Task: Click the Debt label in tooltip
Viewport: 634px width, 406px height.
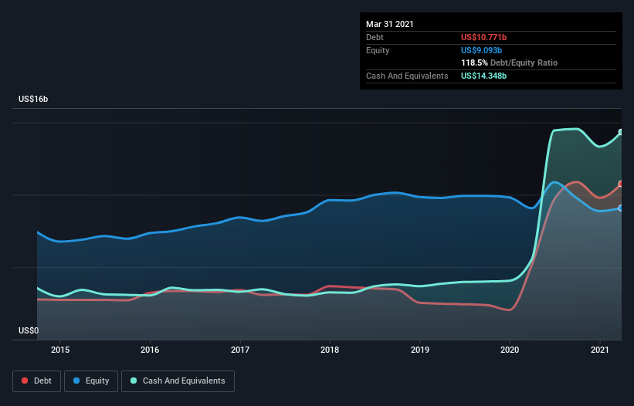Action: 375,37
